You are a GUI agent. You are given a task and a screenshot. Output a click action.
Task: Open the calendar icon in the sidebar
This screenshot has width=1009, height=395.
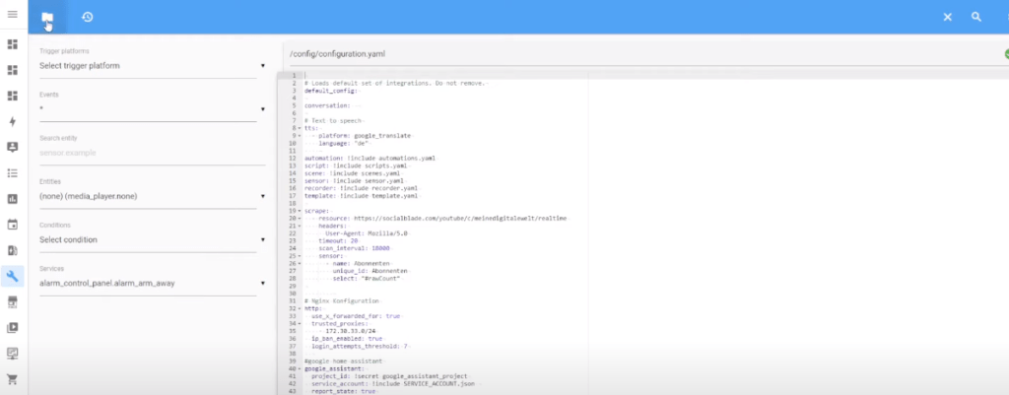[x=13, y=225]
